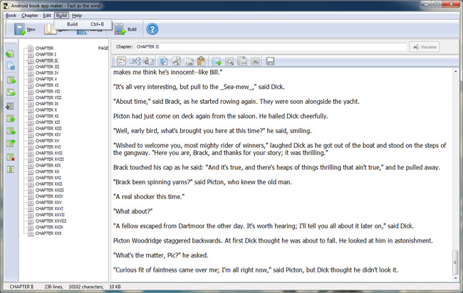Open the Book menu
Viewport: 463px width, 293px height.
click(x=11, y=16)
